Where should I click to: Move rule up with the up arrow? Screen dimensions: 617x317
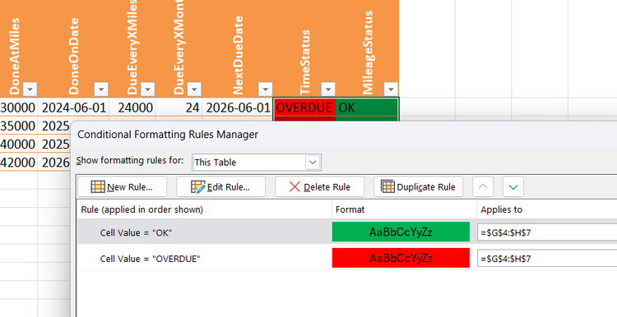point(483,187)
